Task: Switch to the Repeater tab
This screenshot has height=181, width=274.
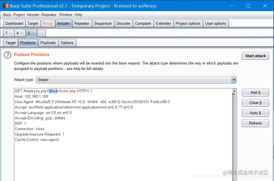Action: 82,24
